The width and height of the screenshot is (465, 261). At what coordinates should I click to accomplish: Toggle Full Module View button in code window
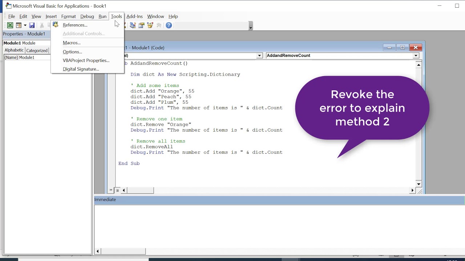coord(117,190)
